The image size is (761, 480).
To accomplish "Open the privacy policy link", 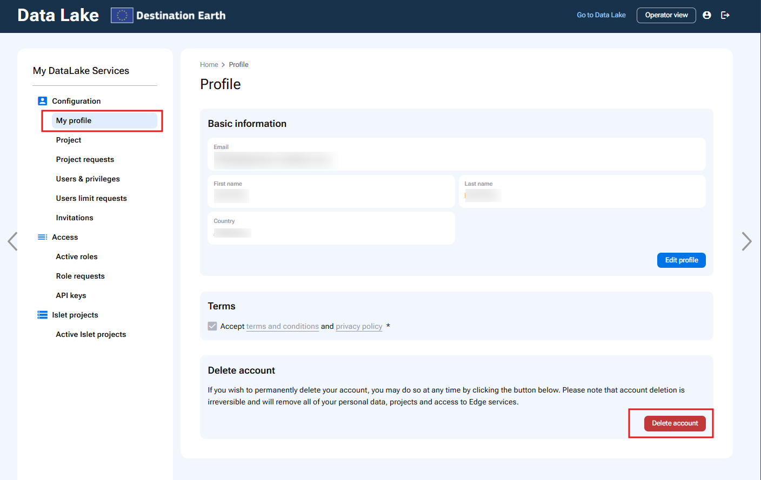I will coord(359,327).
